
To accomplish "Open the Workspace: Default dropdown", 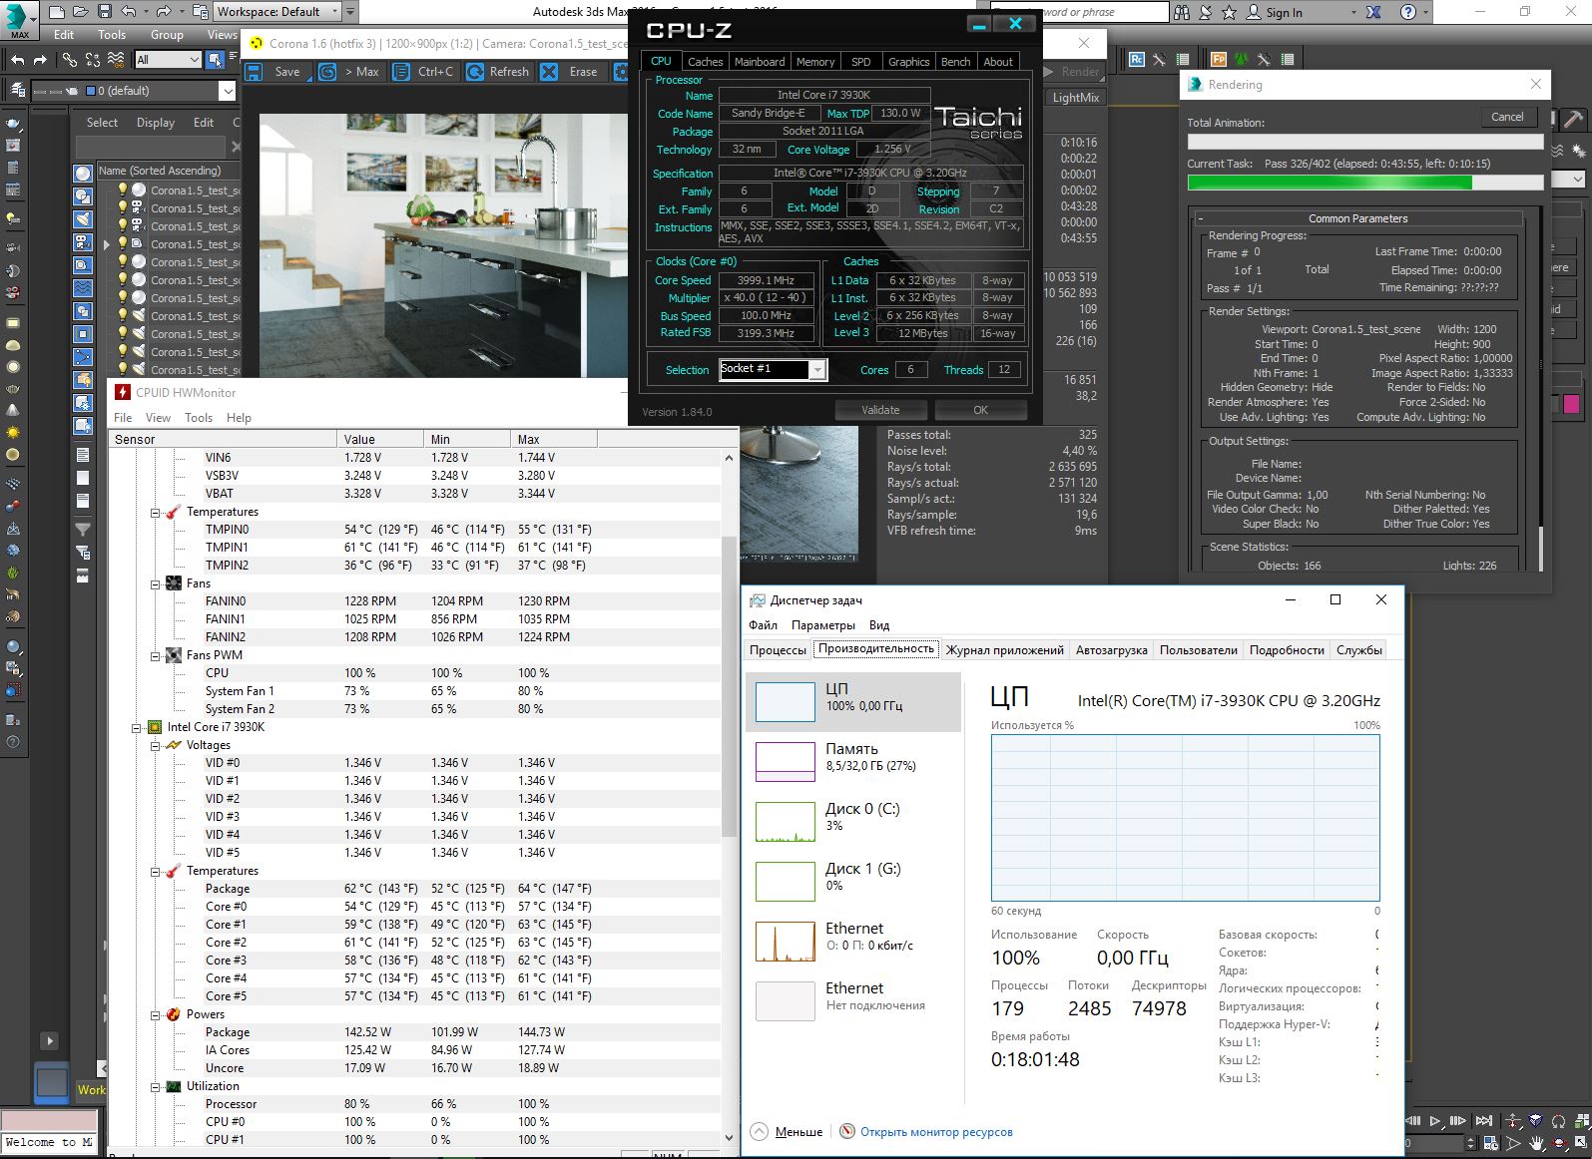I will point(278,12).
